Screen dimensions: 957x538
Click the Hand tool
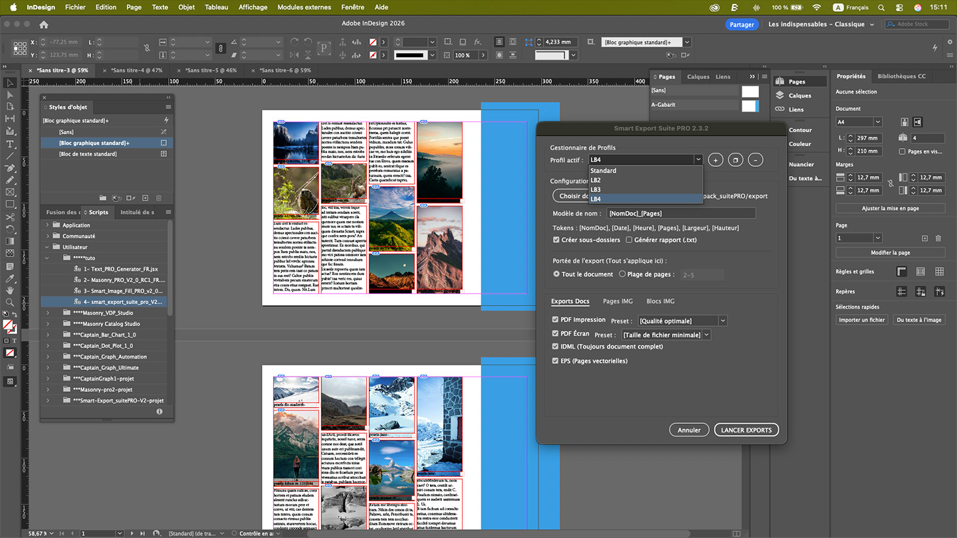pyautogui.click(x=10, y=290)
